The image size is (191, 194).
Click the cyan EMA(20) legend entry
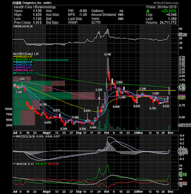click(x=23, y=62)
